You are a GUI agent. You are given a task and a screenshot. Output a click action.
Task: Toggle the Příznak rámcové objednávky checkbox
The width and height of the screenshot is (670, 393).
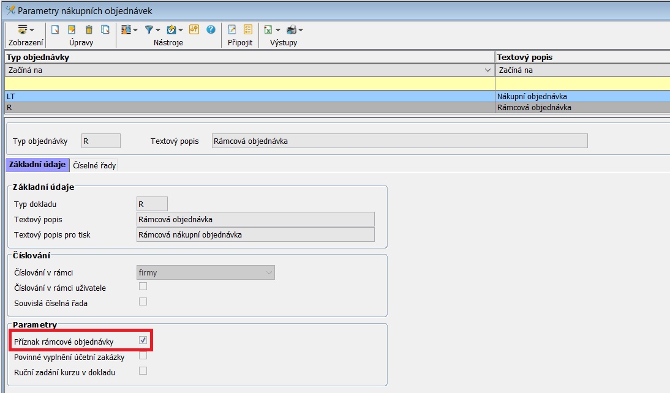coord(143,340)
